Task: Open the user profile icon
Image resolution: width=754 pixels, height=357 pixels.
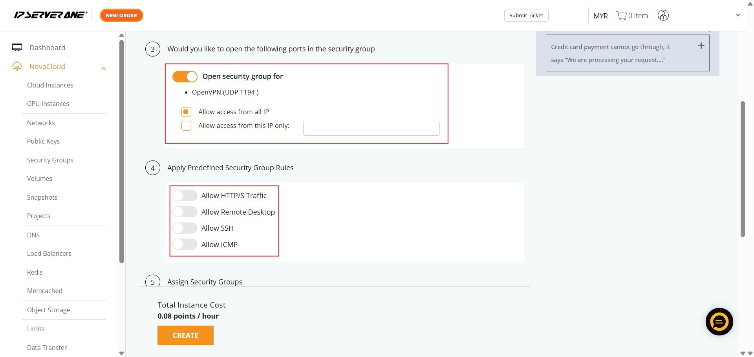Action: coord(663,16)
